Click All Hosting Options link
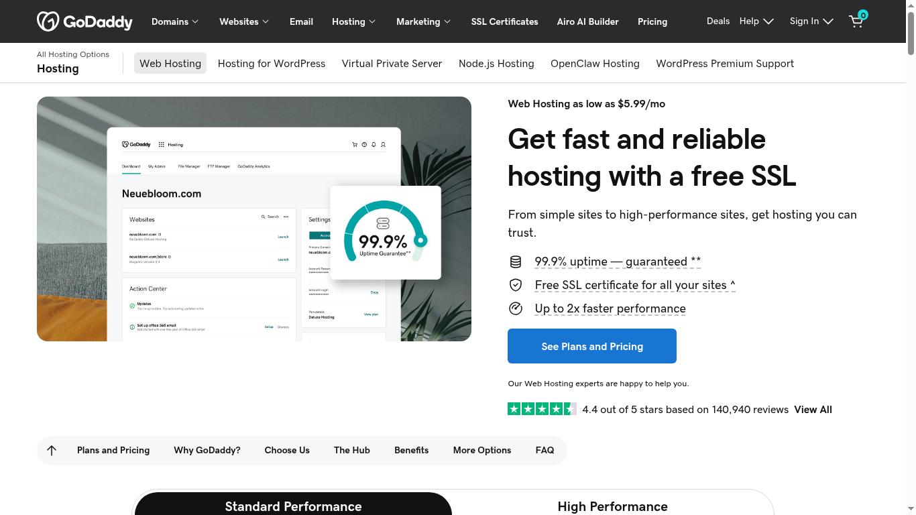The height and width of the screenshot is (515, 916). 73,54
